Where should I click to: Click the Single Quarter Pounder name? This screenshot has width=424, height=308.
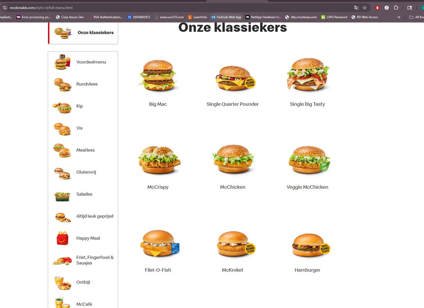tap(233, 104)
